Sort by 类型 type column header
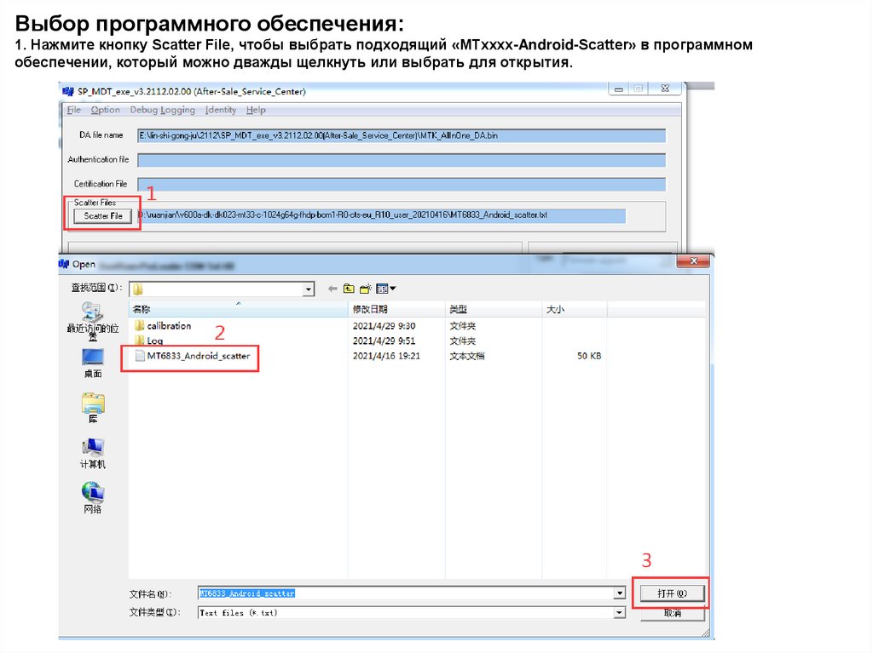Viewport: 873px width, 653px height. tap(494, 309)
